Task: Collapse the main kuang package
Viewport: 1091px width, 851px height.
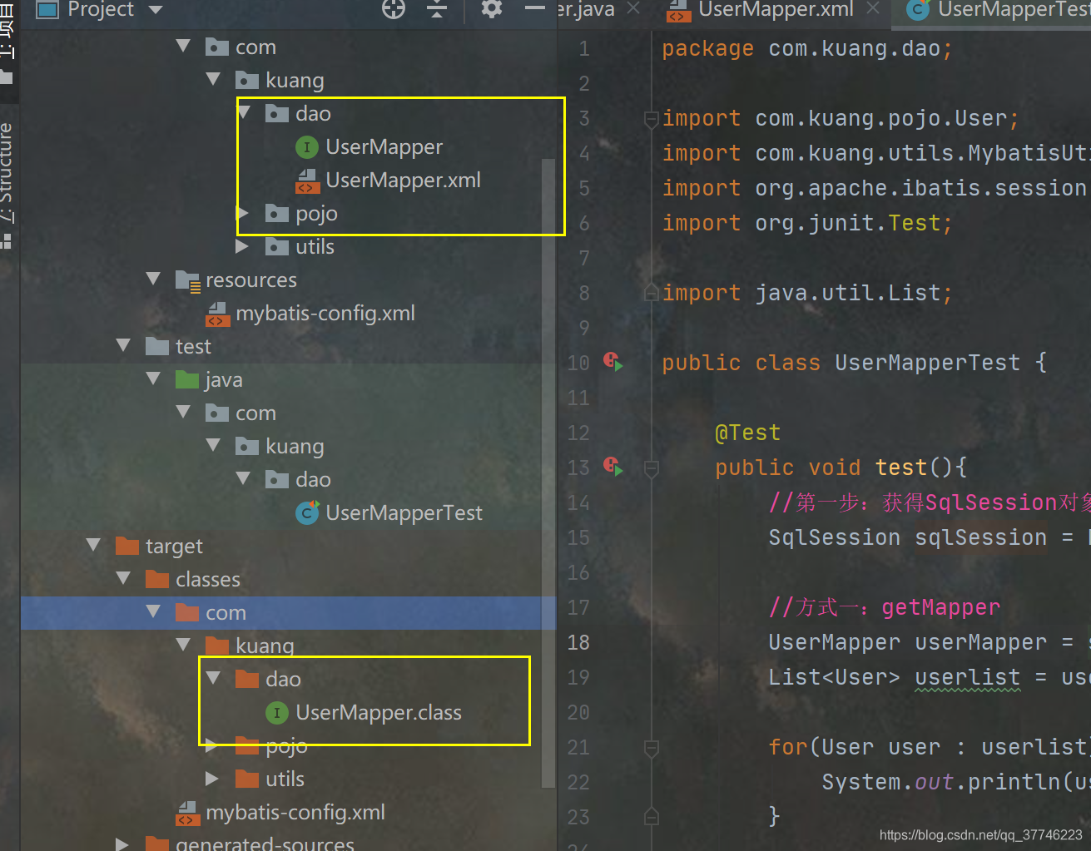Action: pyautogui.click(x=214, y=80)
